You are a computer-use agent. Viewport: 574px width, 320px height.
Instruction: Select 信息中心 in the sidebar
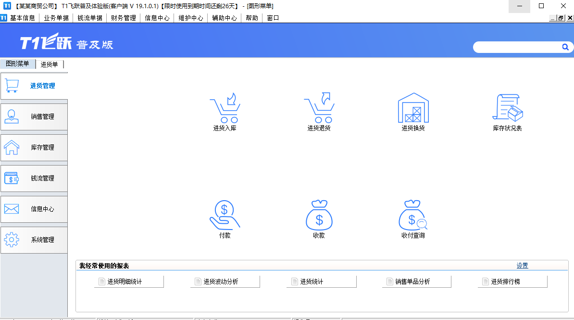coord(34,209)
